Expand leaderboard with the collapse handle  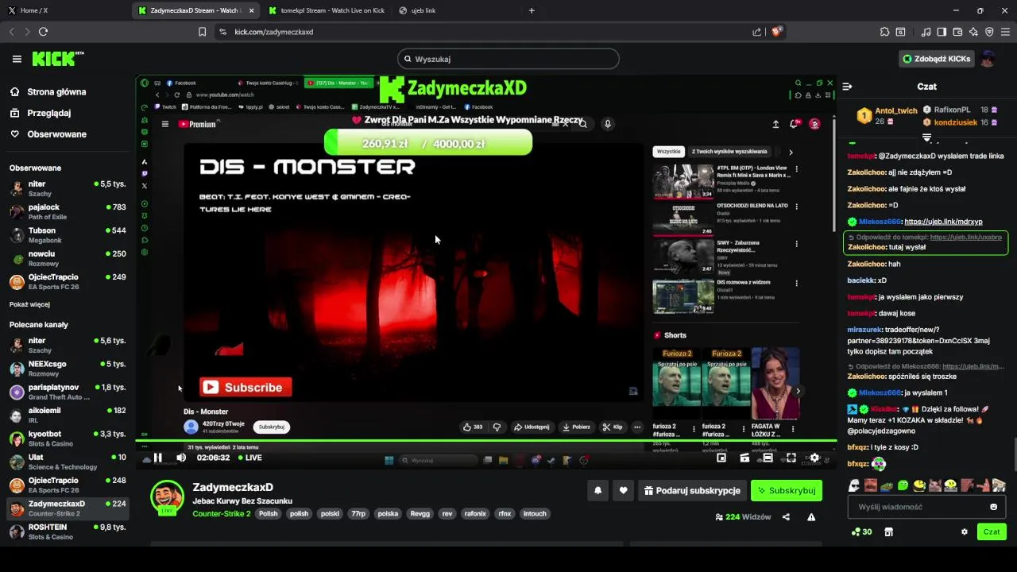(926, 137)
